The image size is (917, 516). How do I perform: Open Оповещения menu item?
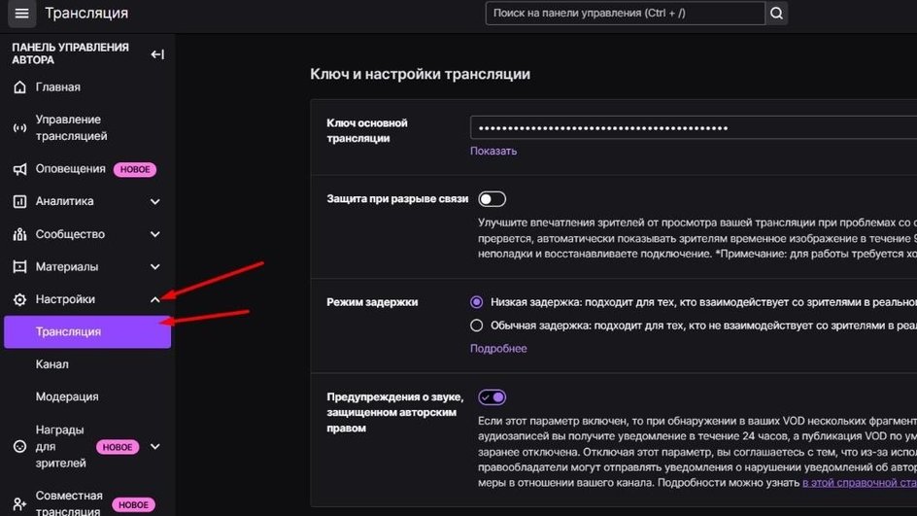(70, 169)
